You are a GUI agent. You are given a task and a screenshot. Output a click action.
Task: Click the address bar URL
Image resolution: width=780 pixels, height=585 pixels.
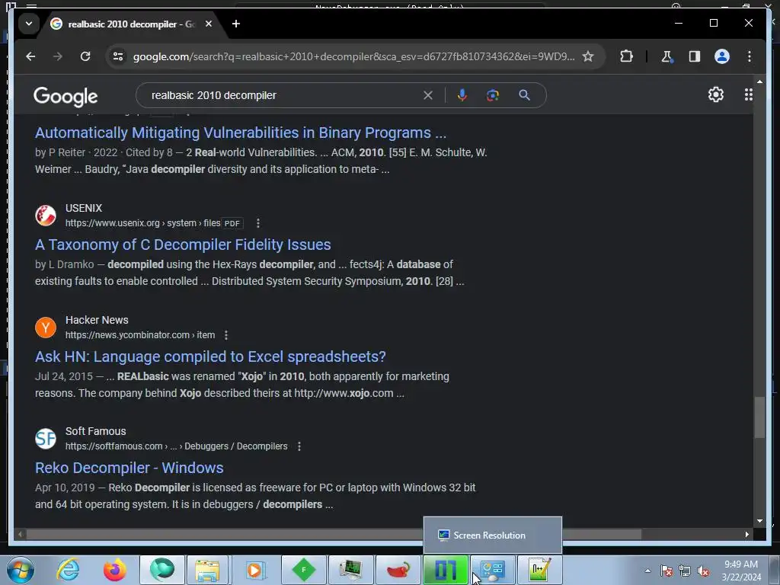pyautogui.click(x=353, y=56)
